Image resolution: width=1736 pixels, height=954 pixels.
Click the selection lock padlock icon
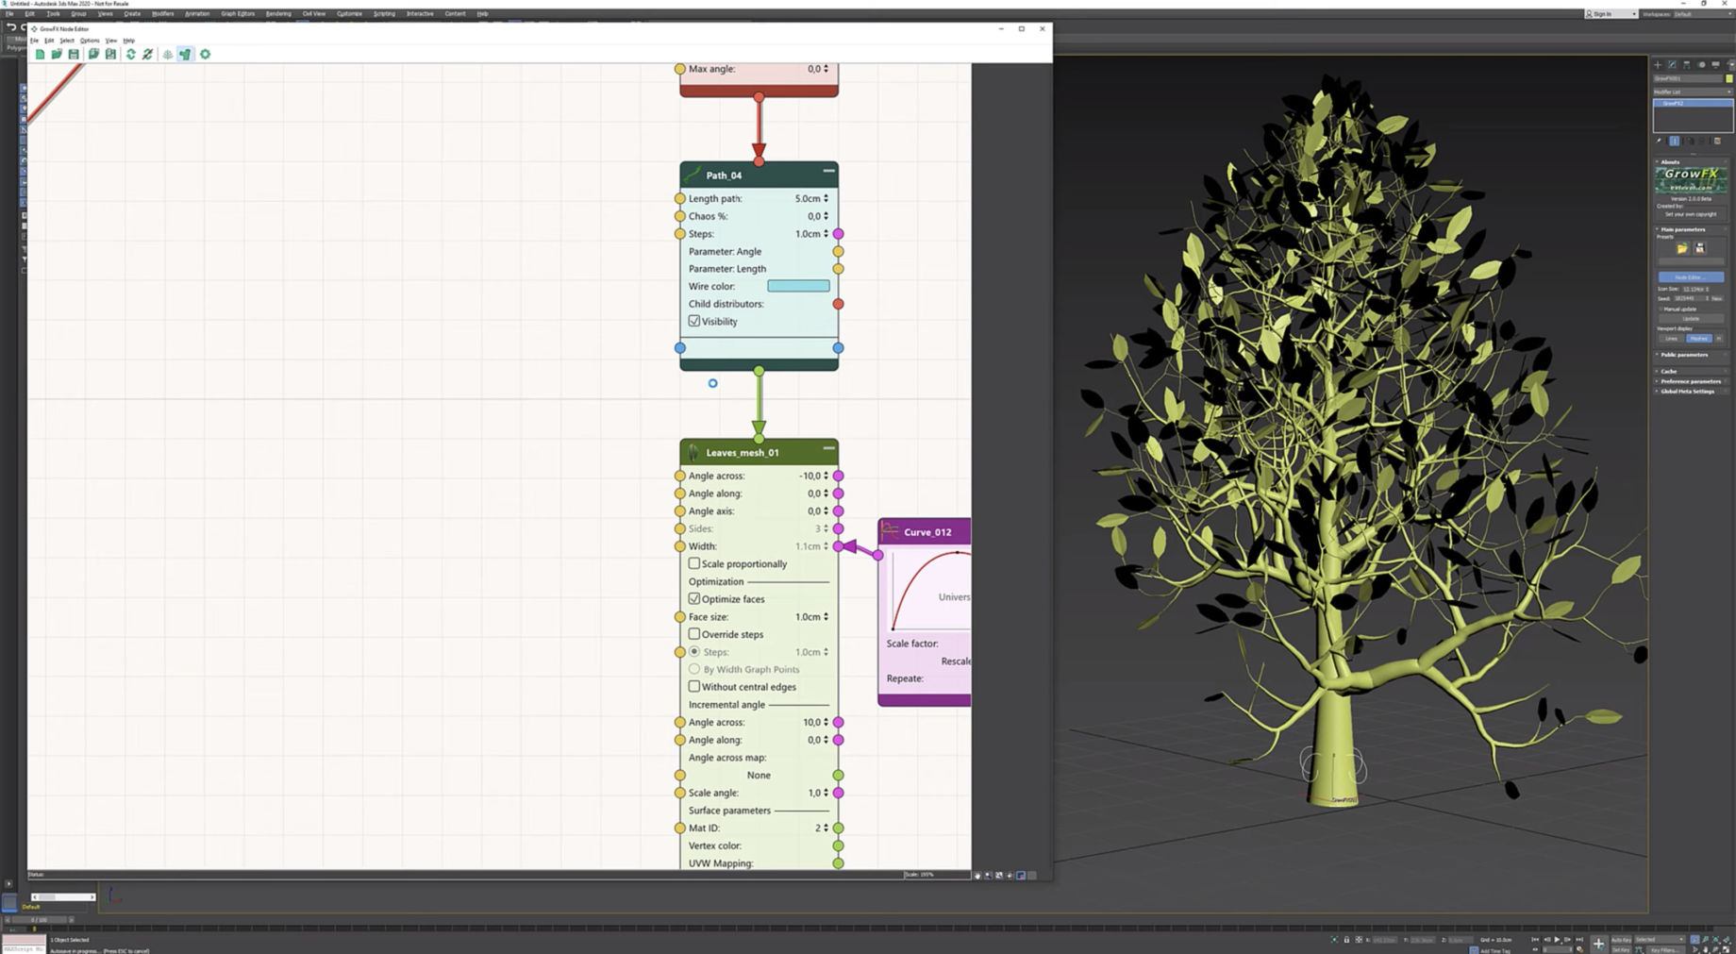coord(1346,940)
